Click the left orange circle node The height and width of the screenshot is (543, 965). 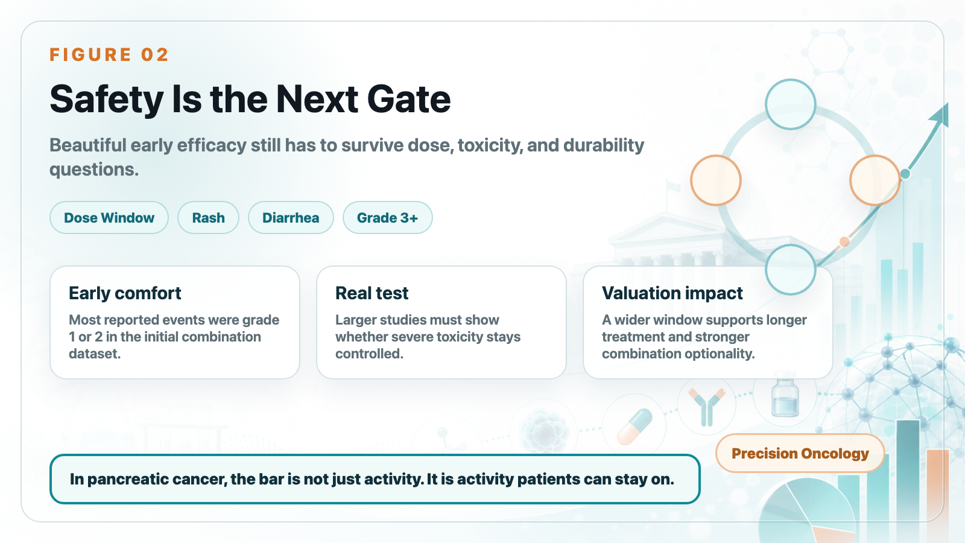(x=715, y=180)
